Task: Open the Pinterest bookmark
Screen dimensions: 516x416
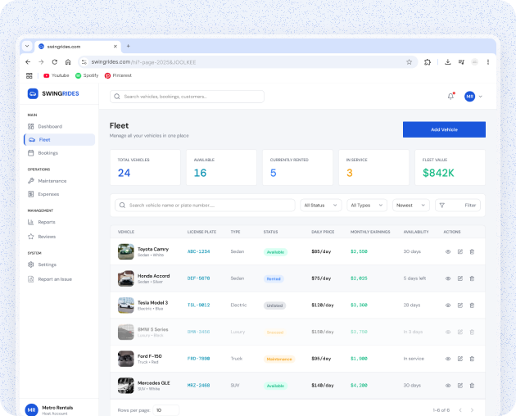Action: tap(118, 75)
